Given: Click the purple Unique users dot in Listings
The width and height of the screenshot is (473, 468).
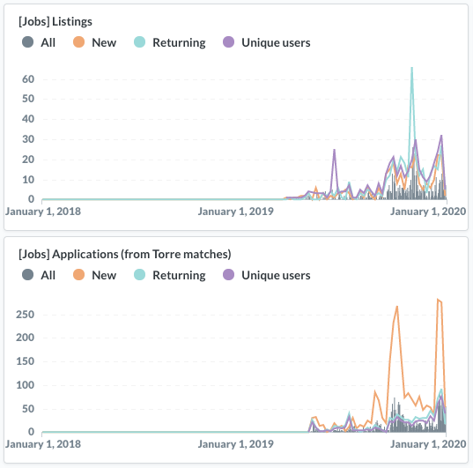Looking at the screenshot, I should (x=229, y=42).
